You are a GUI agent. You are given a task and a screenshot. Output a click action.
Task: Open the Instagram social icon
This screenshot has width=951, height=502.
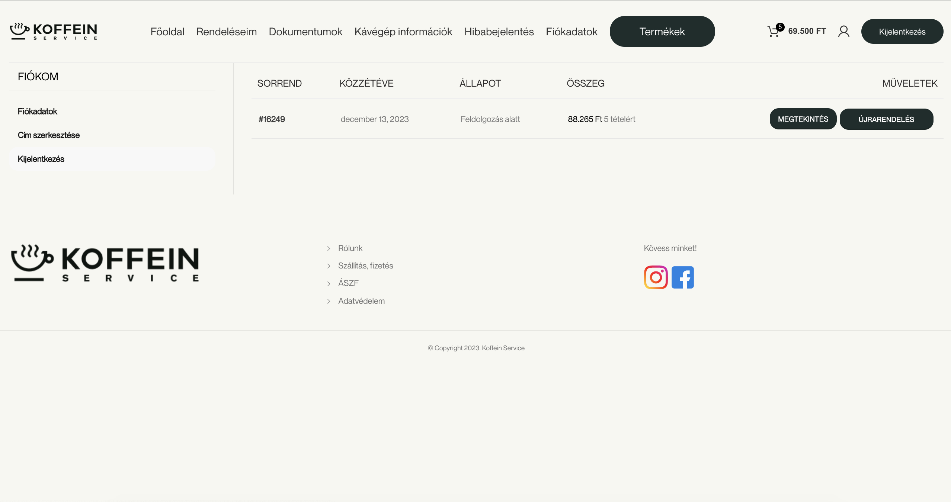point(656,277)
